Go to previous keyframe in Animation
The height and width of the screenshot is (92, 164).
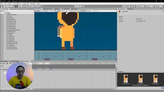click(13, 63)
